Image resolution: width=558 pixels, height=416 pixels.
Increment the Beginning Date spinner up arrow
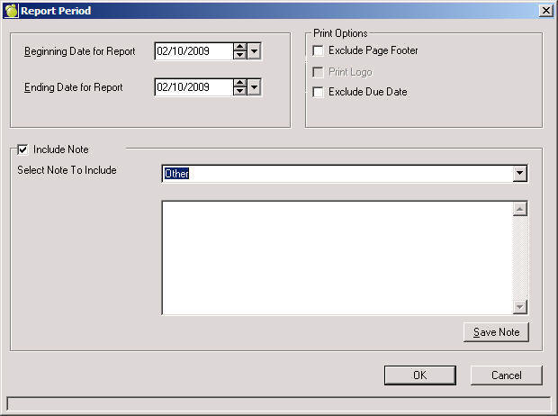pyautogui.click(x=239, y=48)
